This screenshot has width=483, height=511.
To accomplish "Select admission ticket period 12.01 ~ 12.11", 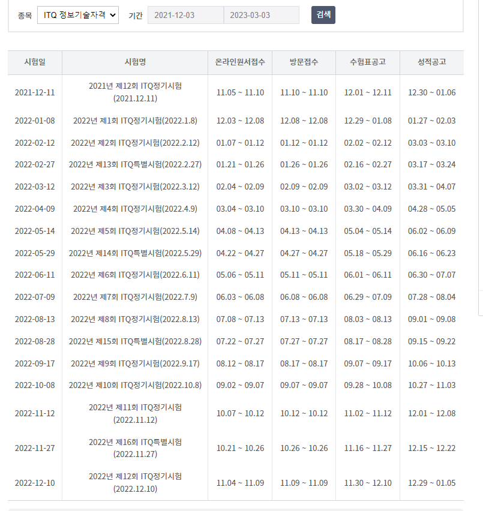I will click(x=368, y=92).
